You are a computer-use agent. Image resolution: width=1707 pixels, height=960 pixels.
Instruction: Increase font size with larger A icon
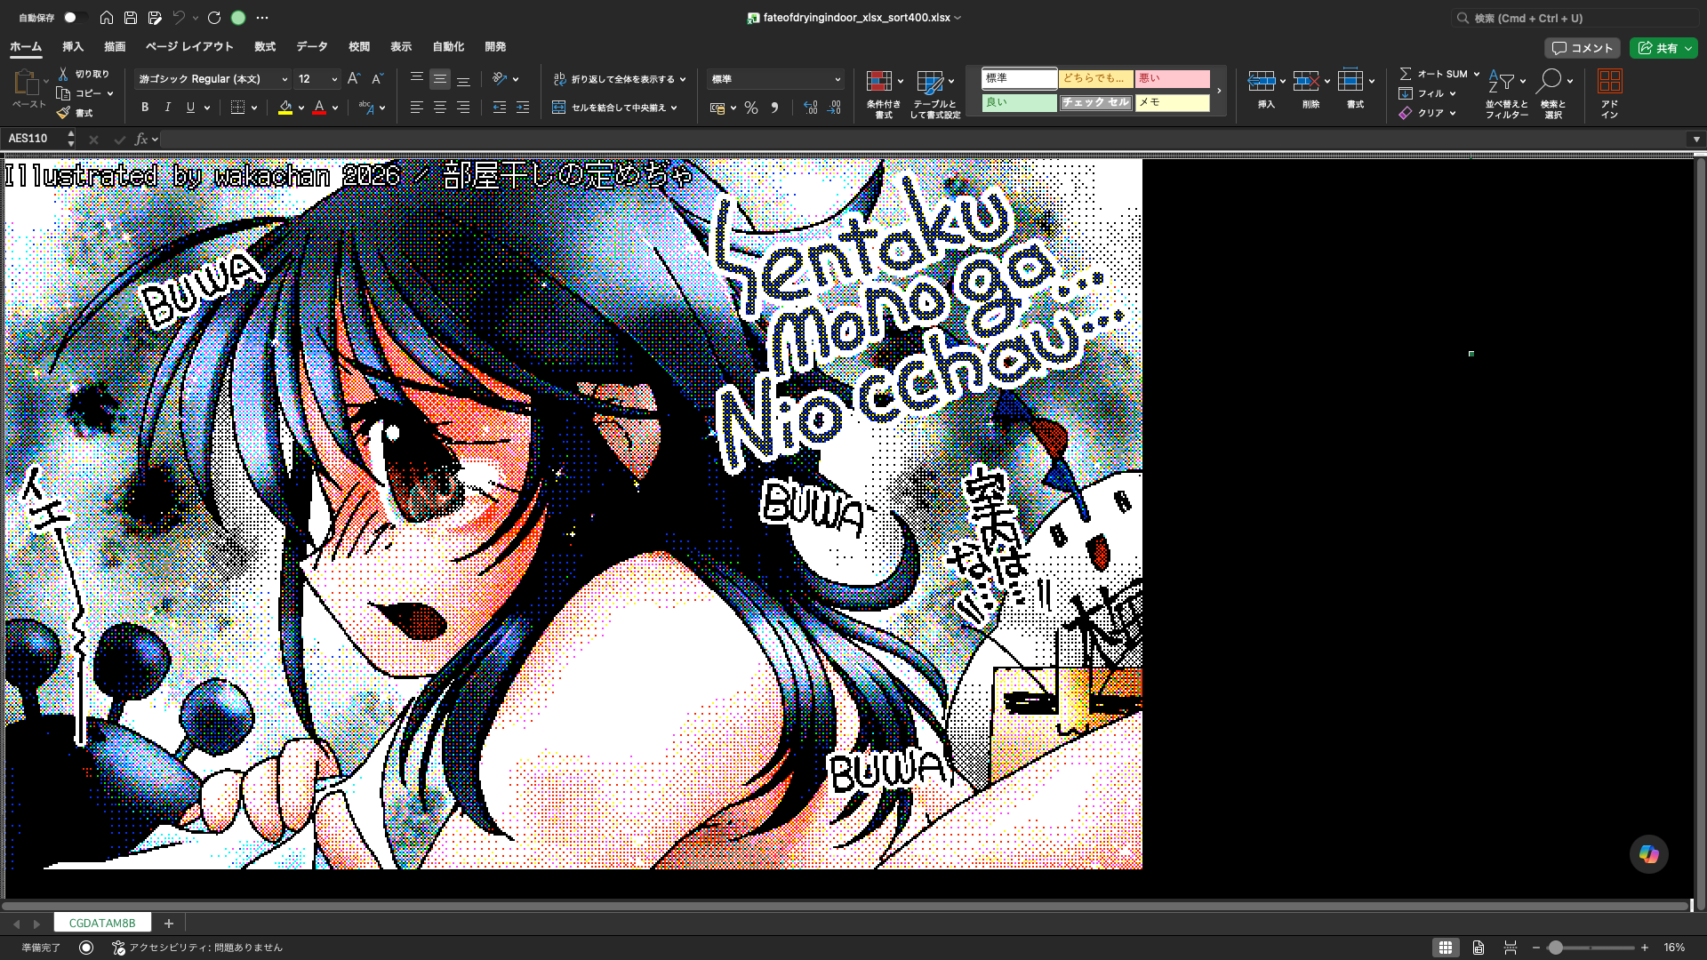pyautogui.click(x=354, y=79)
